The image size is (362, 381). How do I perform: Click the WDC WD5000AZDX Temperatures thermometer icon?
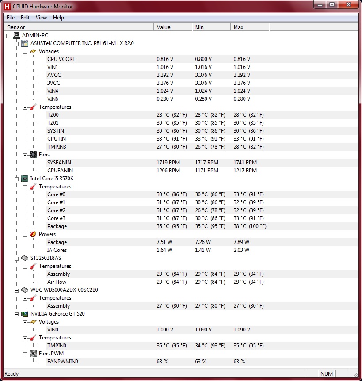(x=33, y=298)
